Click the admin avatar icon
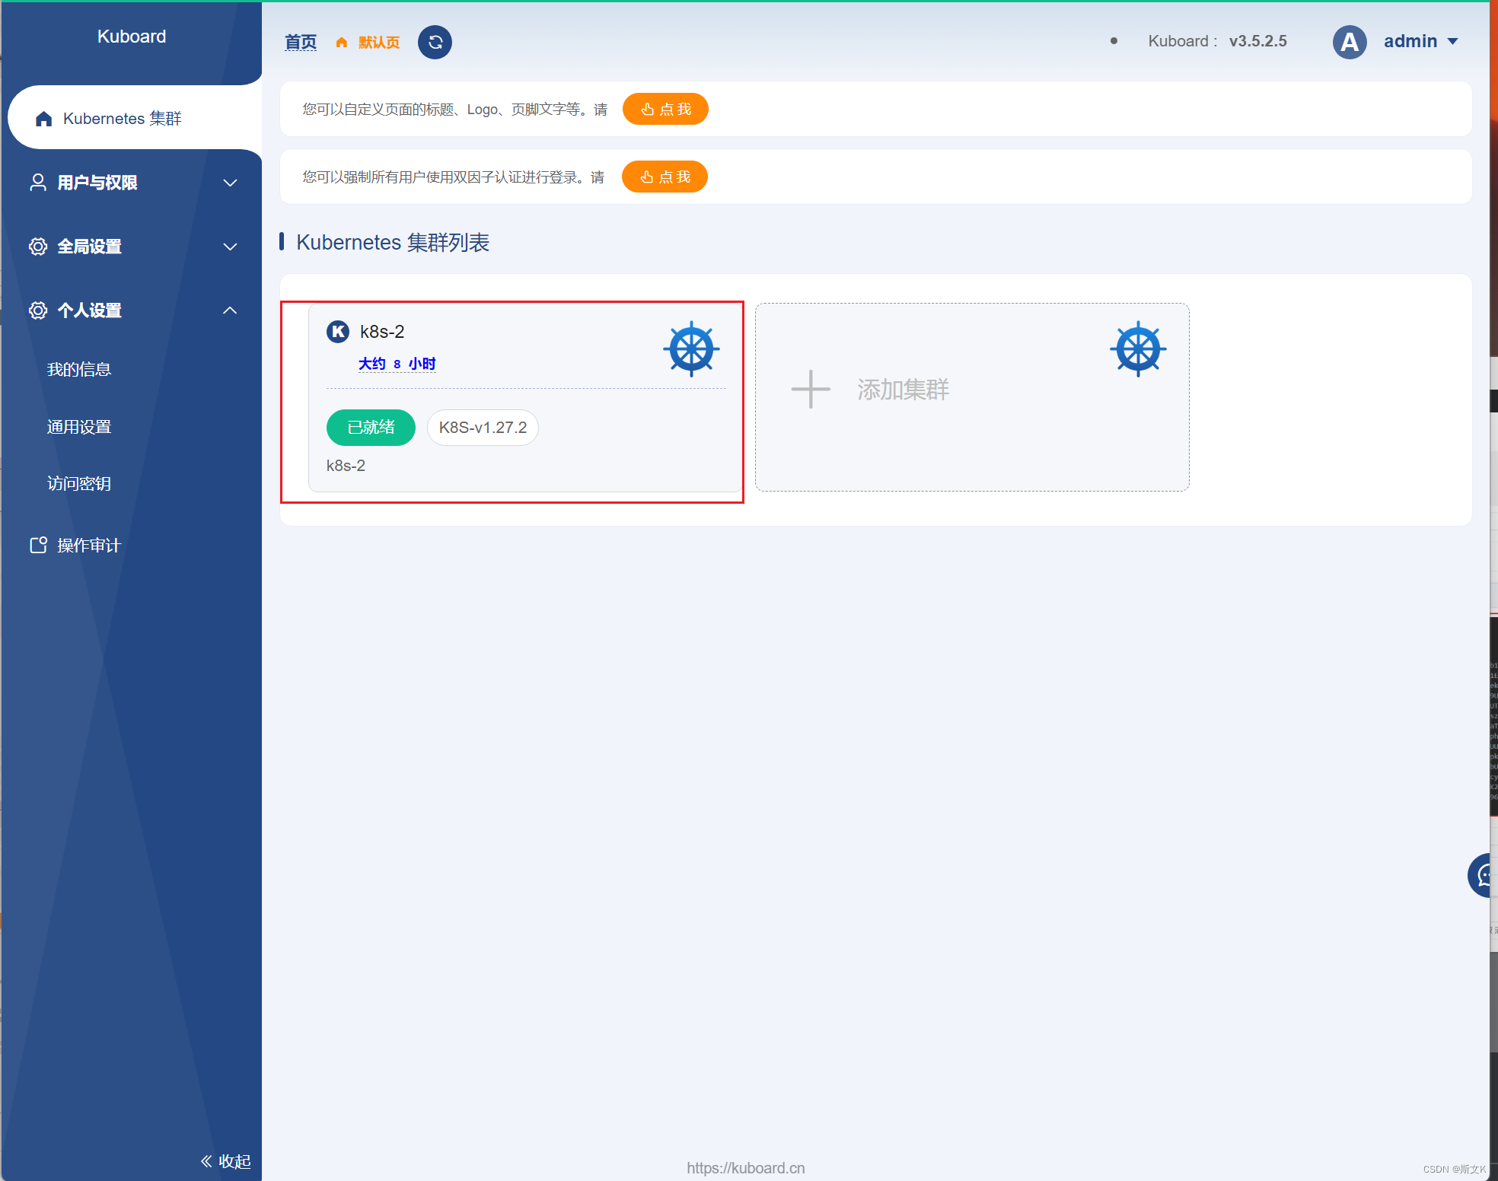Image resolution: width=1498 pixels, height=1181 pixels. pyautogui.click(x=1350, y=42)
